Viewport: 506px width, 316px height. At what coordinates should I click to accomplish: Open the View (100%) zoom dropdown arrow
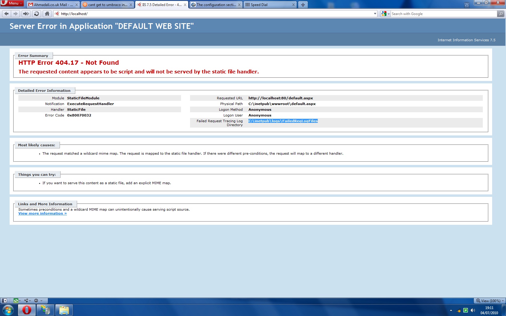click(503, 301)
